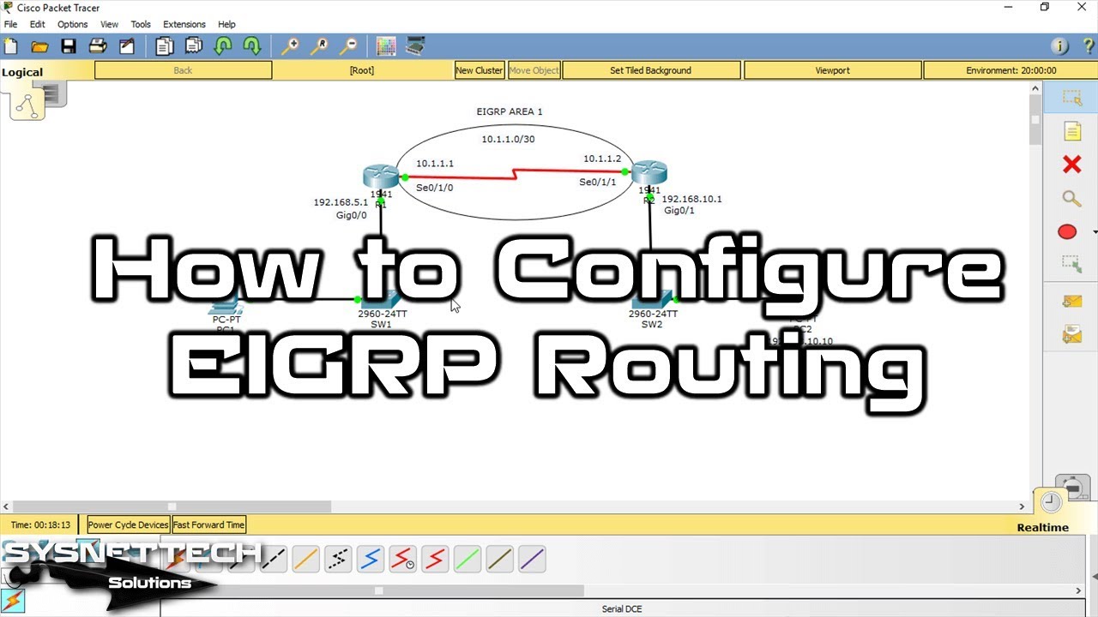Open the Options menu
1098x617 pixels.
73,24
